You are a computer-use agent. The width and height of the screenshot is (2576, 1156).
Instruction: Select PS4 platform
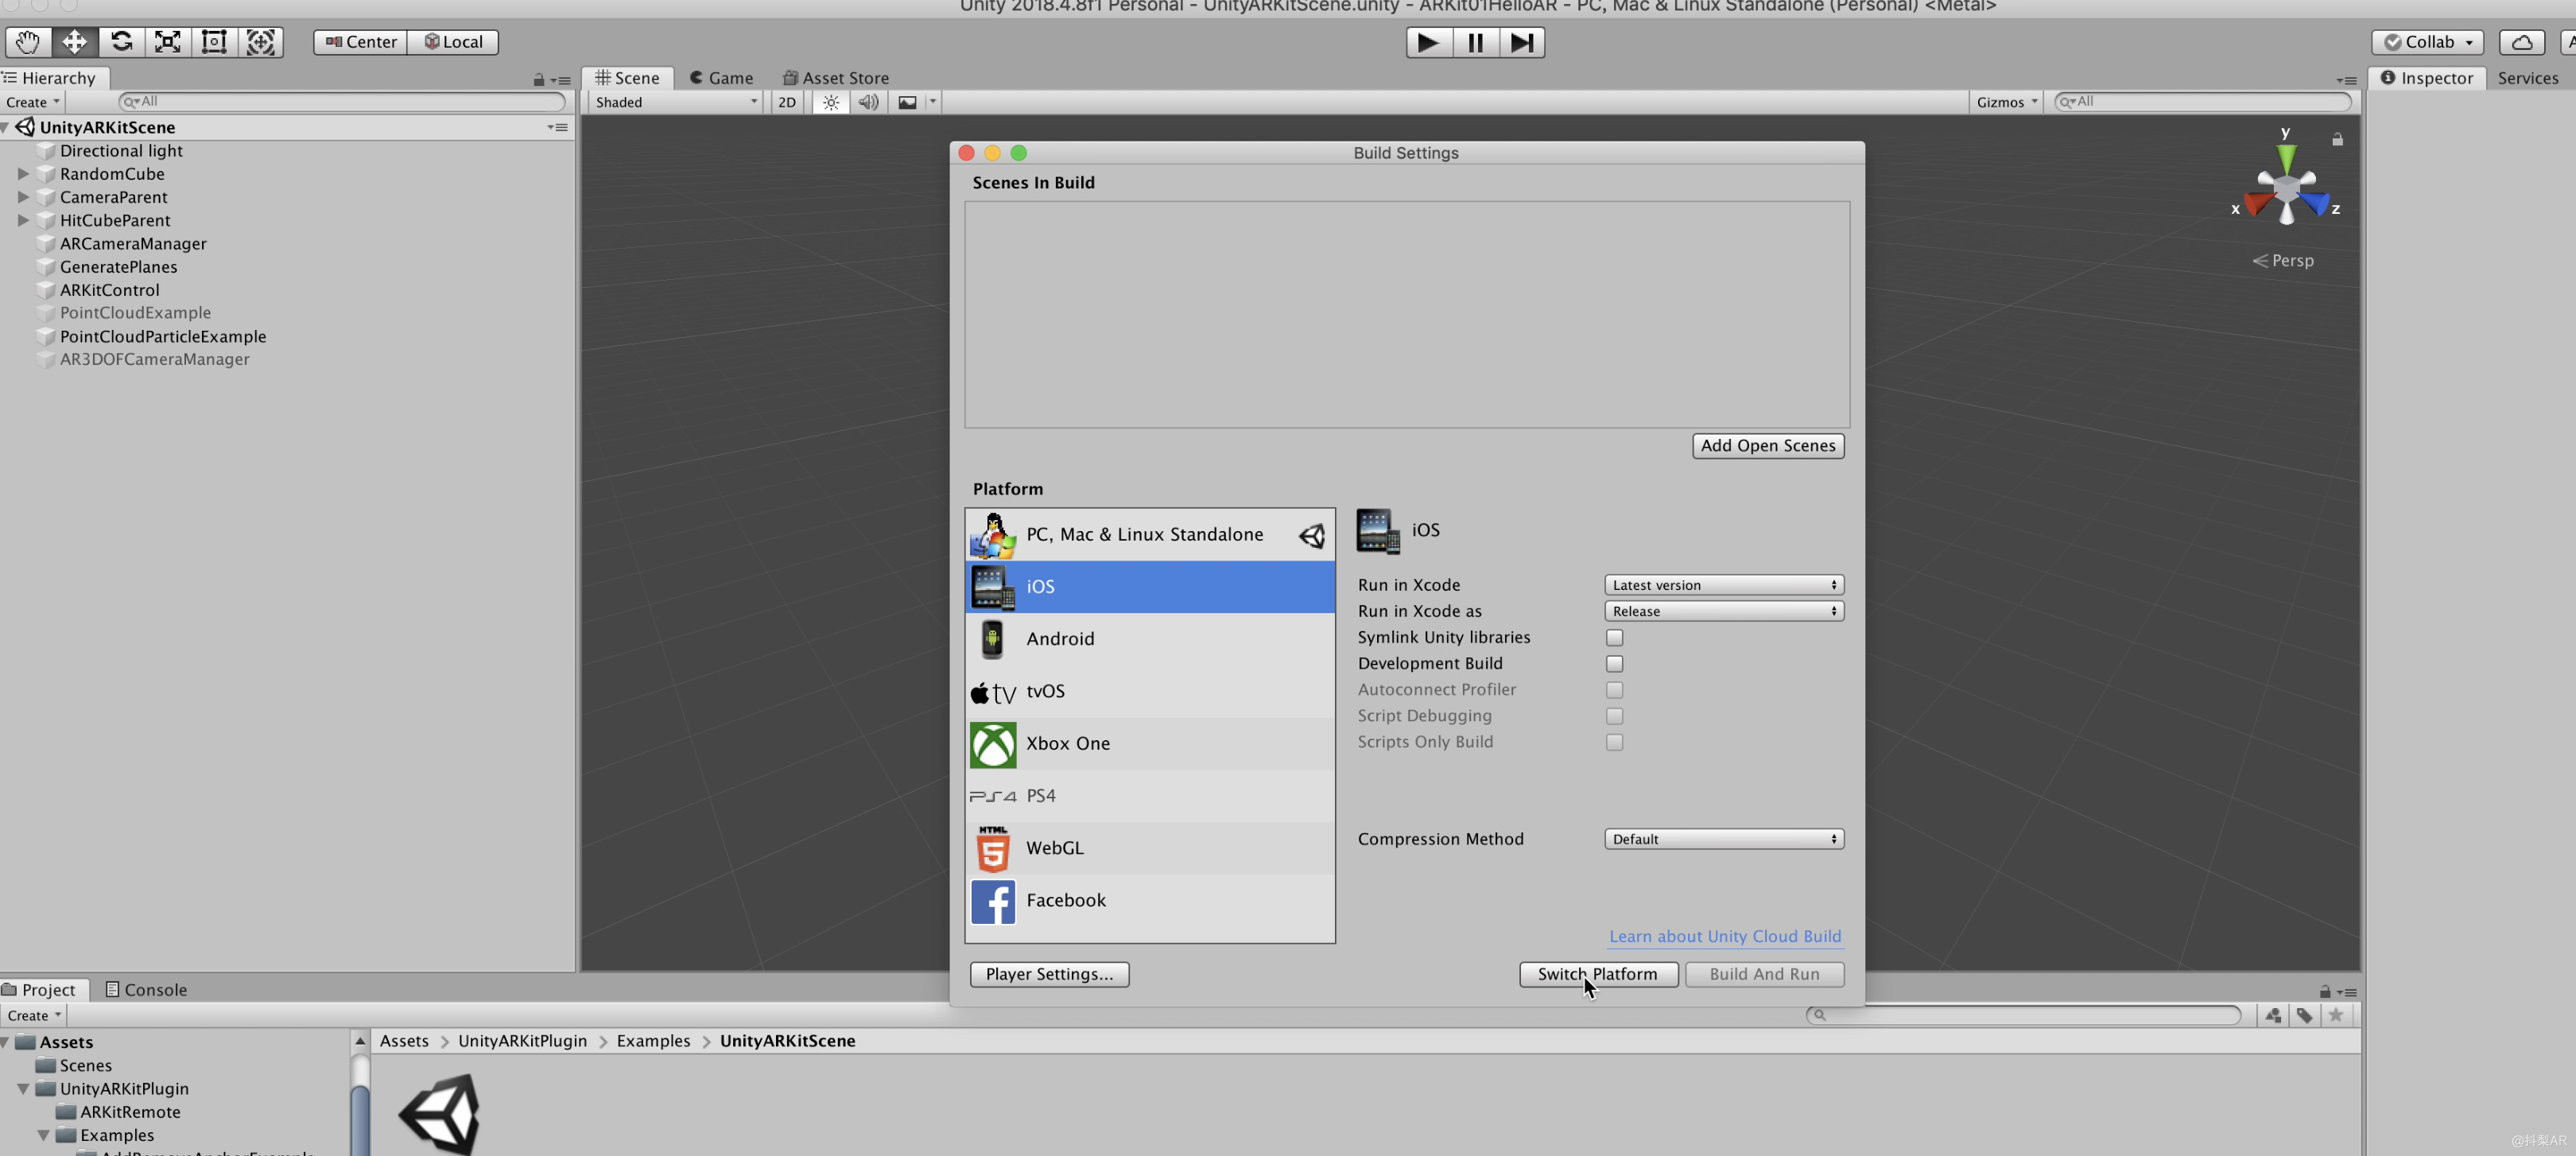pos(1149,796)
